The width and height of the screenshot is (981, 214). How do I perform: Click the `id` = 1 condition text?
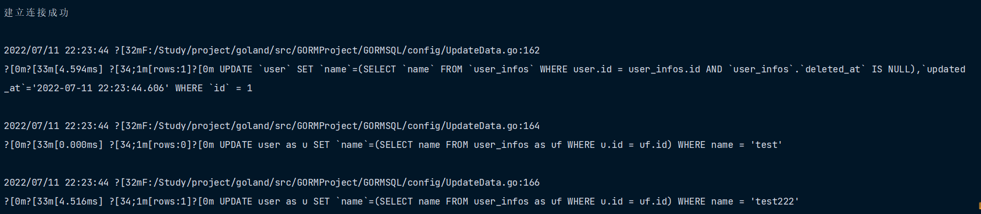[232, 88]
